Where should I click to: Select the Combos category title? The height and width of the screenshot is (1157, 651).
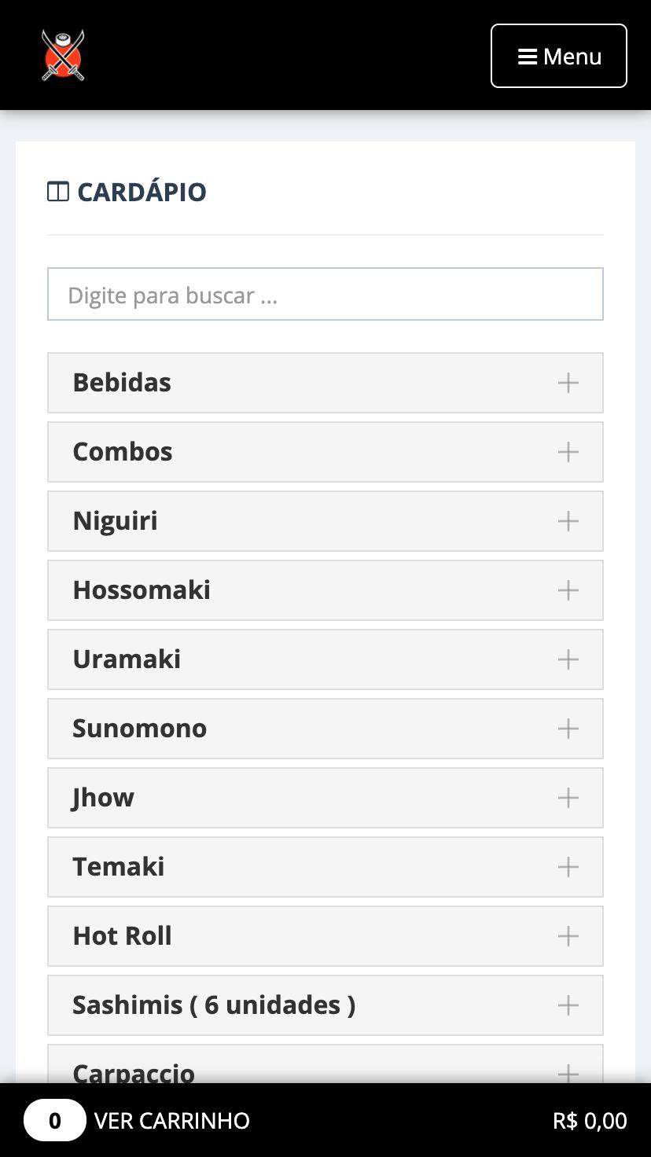[123, 452]
